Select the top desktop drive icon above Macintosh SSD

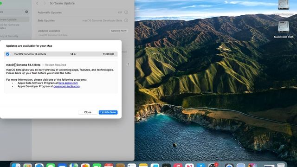pyautogui.click(x=284, y=5)
